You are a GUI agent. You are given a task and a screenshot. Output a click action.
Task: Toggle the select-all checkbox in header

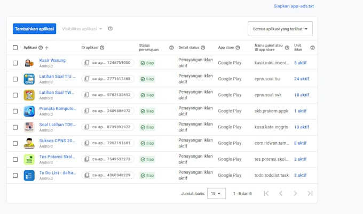coord(15,47)
